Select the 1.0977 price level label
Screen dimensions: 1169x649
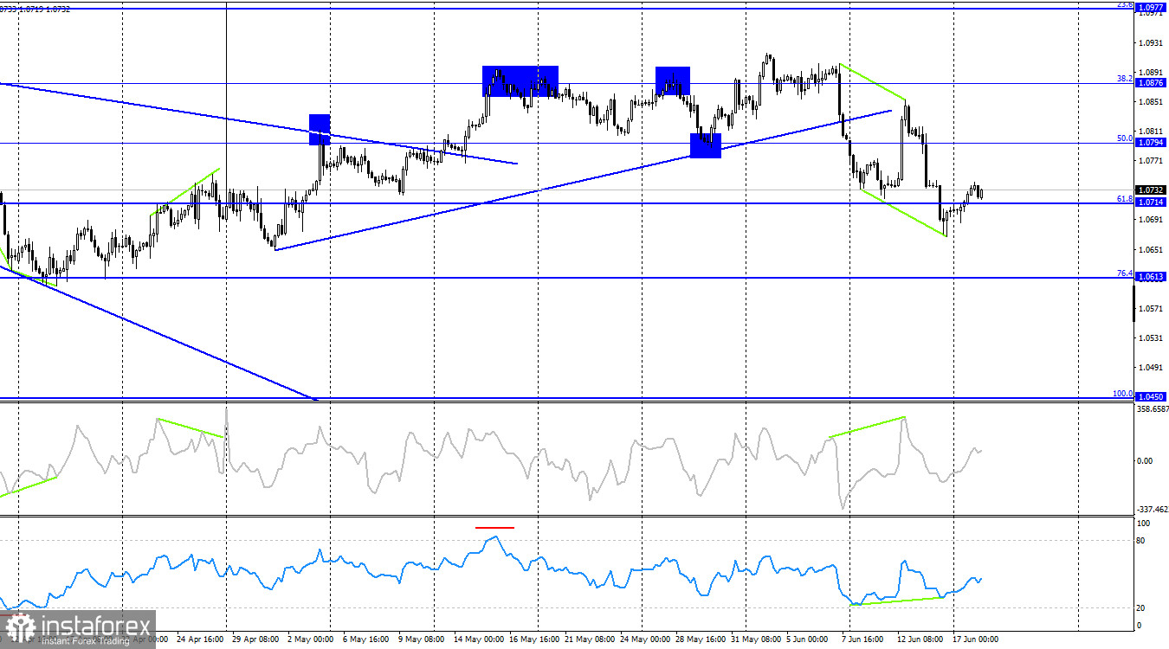(x=1150, y=9)
